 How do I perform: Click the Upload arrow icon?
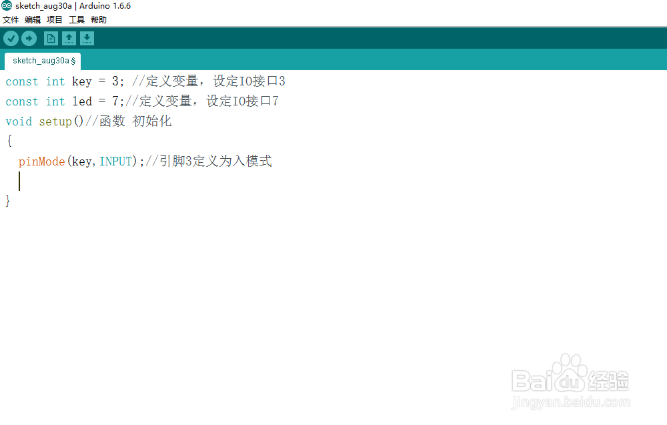(29, 38)
